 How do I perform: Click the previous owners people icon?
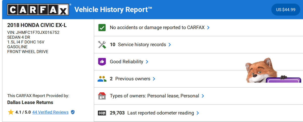102,79
